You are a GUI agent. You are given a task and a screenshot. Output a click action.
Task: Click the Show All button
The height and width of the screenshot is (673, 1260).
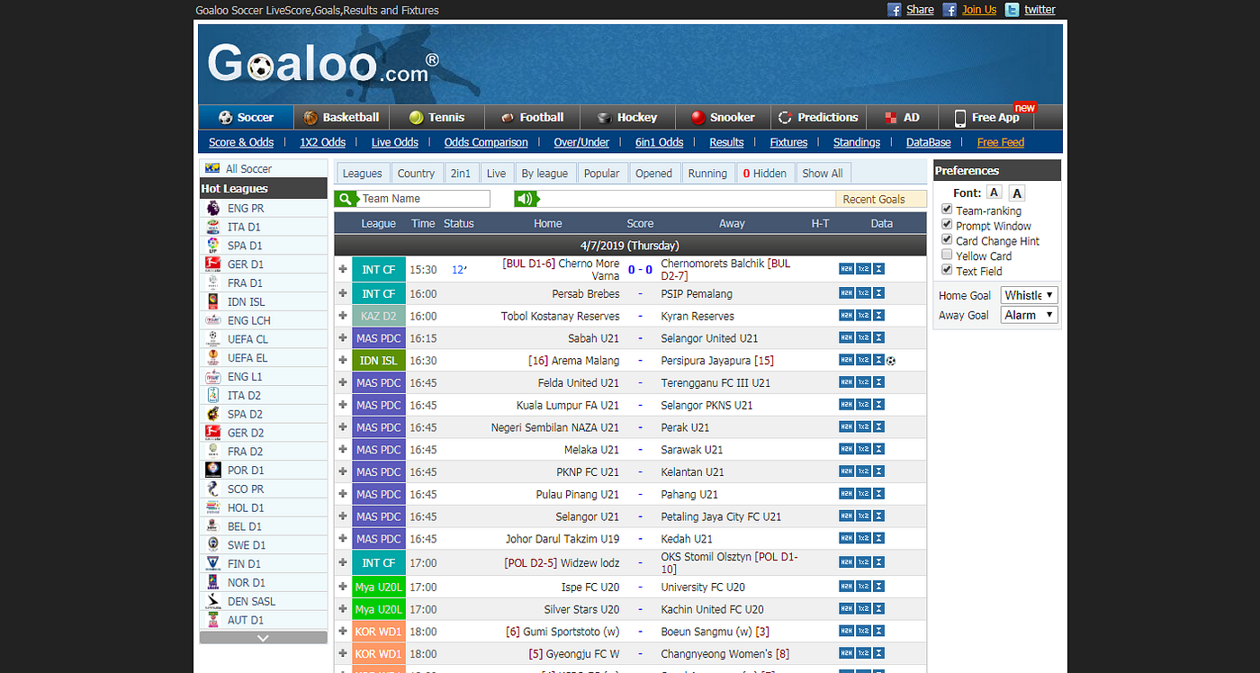coord(823,173)
